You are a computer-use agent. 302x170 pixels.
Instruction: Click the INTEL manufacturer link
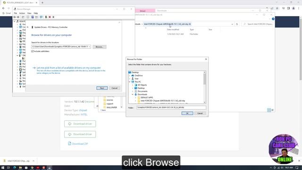click(84, 114)
